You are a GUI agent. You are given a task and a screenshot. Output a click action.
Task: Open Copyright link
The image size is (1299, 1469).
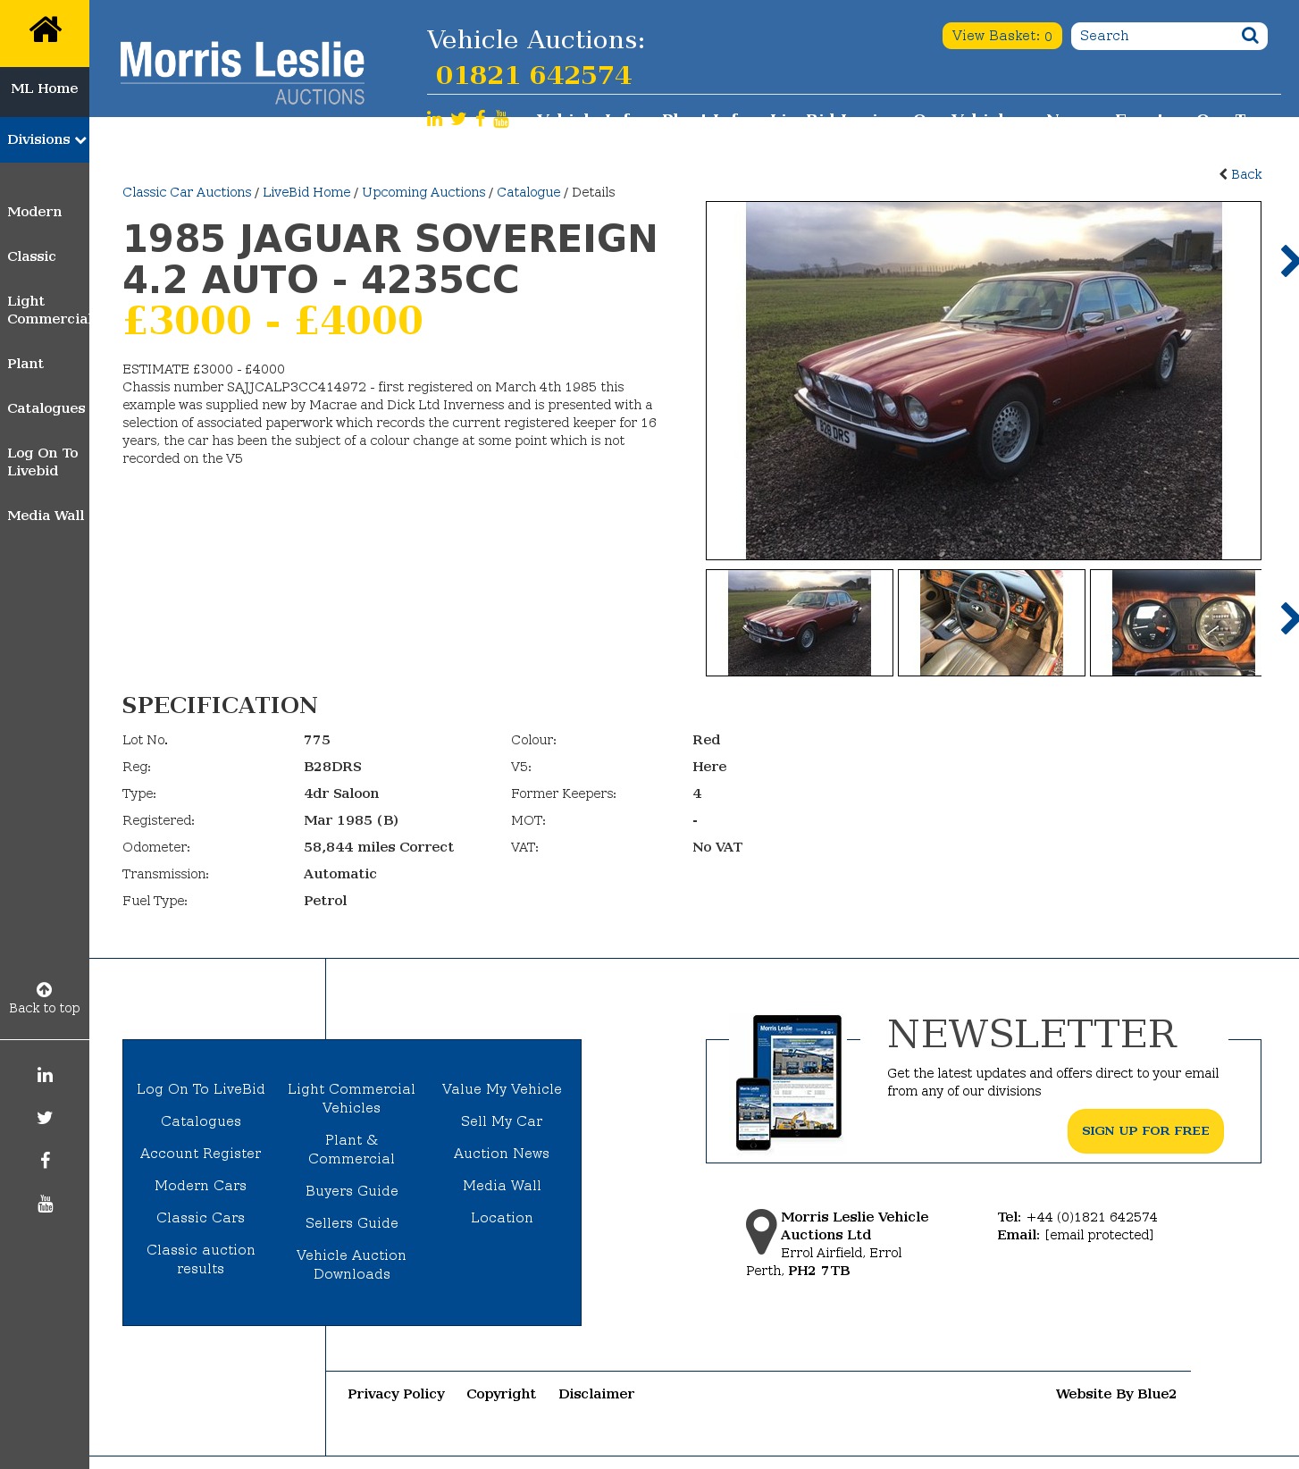501,1394
